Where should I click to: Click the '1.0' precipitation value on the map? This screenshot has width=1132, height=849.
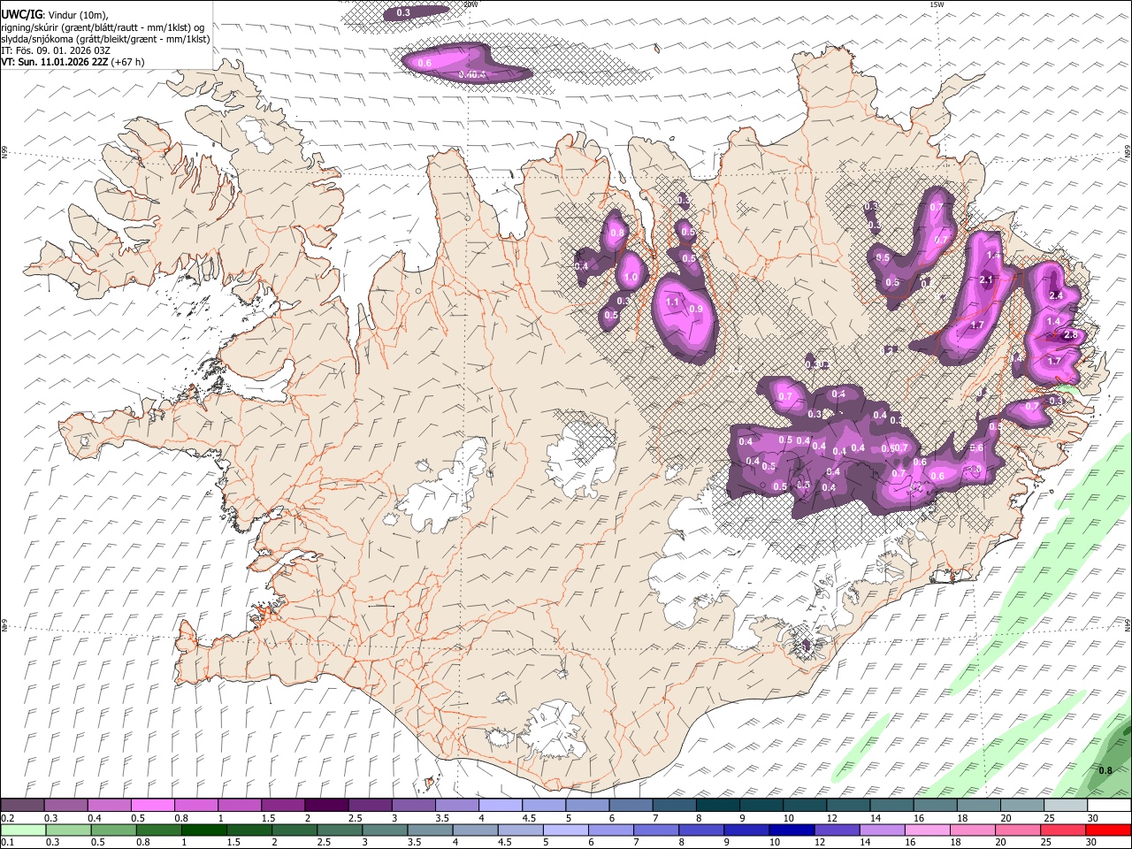tap(631, 278)
